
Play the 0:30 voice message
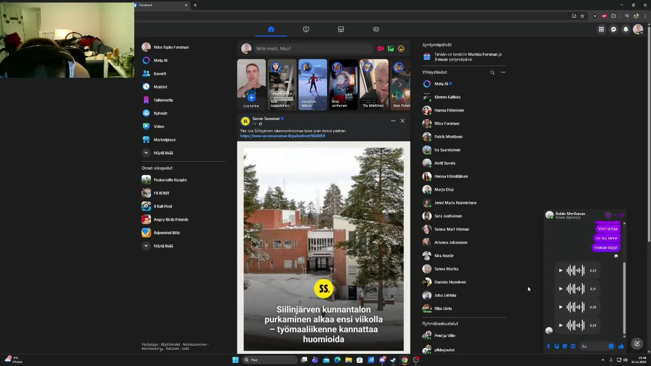[x=560, y=307]
